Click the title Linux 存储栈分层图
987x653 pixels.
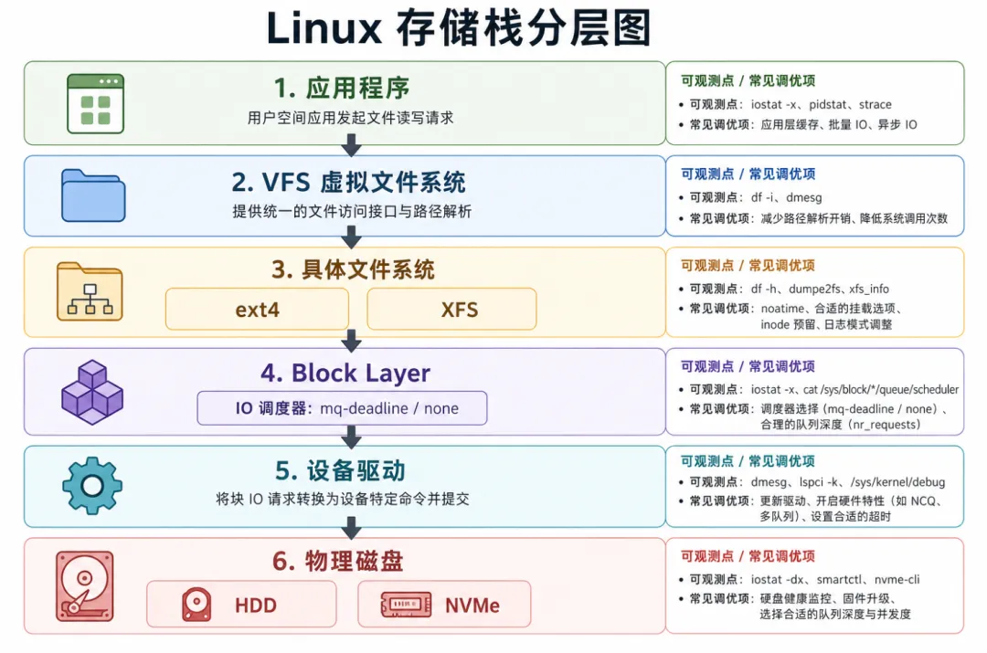coord(459,28)
